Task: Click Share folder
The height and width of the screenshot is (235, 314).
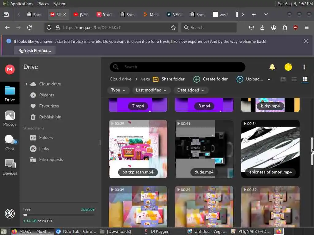Action: pos(169,79)
